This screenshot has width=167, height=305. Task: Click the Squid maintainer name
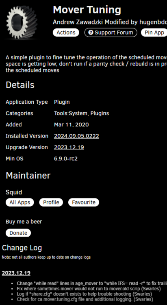tap(14, 192)
